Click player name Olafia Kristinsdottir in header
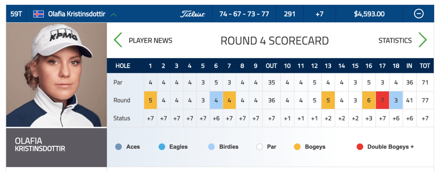The height and width of the screenshot is (171, 439). (77, 14)
